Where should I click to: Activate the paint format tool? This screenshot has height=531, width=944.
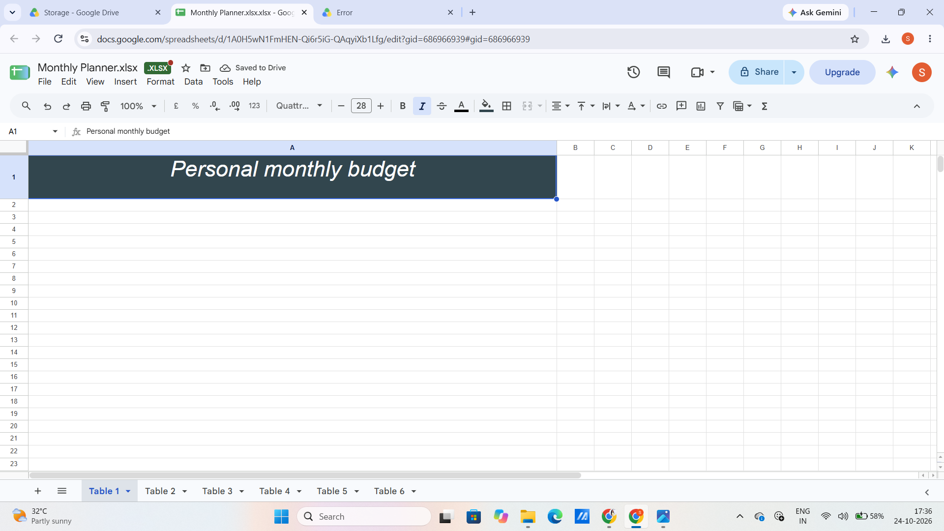[105, 106]
